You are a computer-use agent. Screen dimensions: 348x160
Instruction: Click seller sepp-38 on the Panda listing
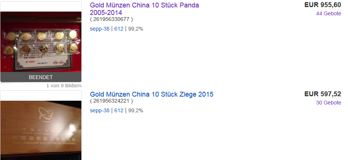pyautogui.click(x=100, y=29)
